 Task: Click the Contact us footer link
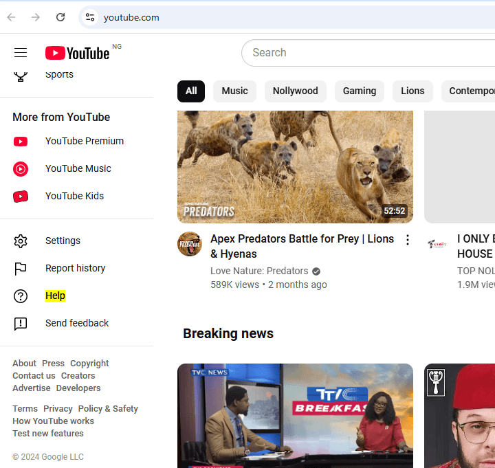34,376
